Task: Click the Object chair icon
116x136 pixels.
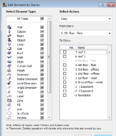Action: pyautogui.click(x=9, y=40)
